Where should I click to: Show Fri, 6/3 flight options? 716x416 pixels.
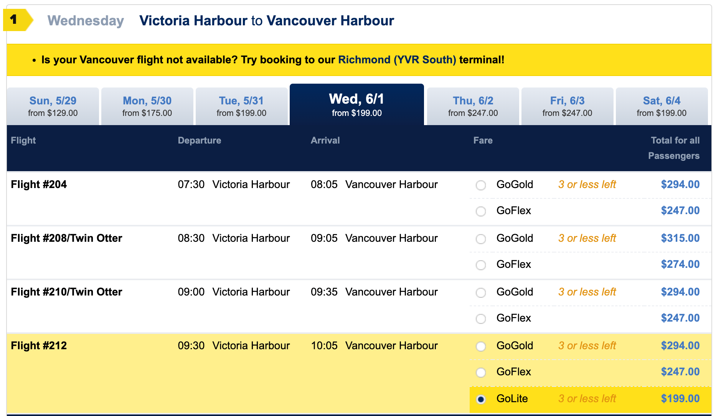pyautogui.click(x=567, y=106)
